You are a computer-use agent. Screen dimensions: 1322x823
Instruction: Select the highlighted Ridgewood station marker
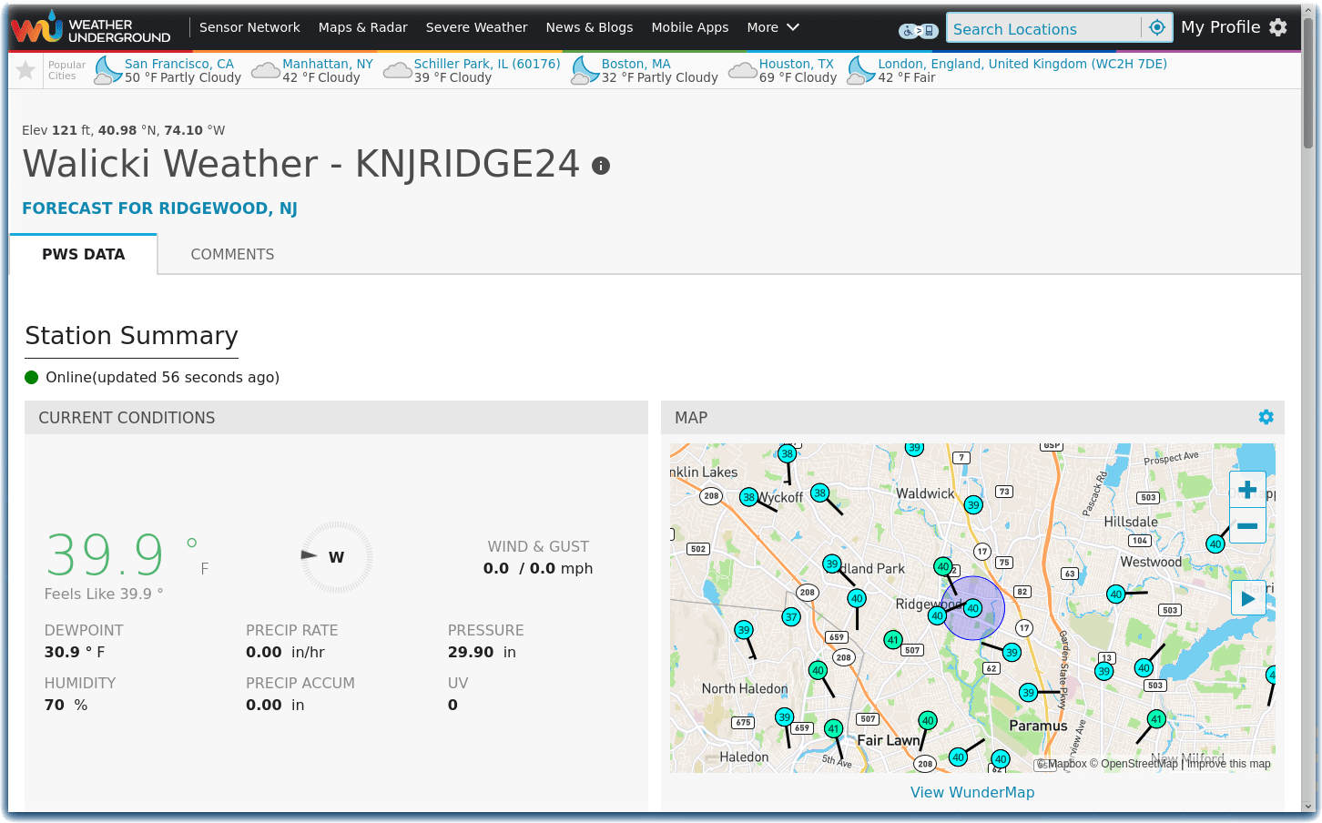coord(972,608)
